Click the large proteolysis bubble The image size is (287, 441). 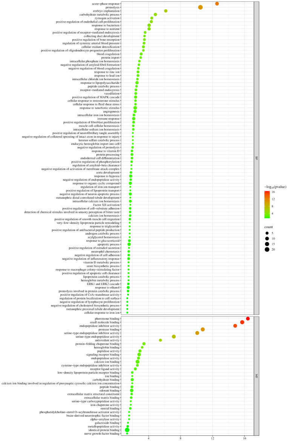click(x=200, y=7)
